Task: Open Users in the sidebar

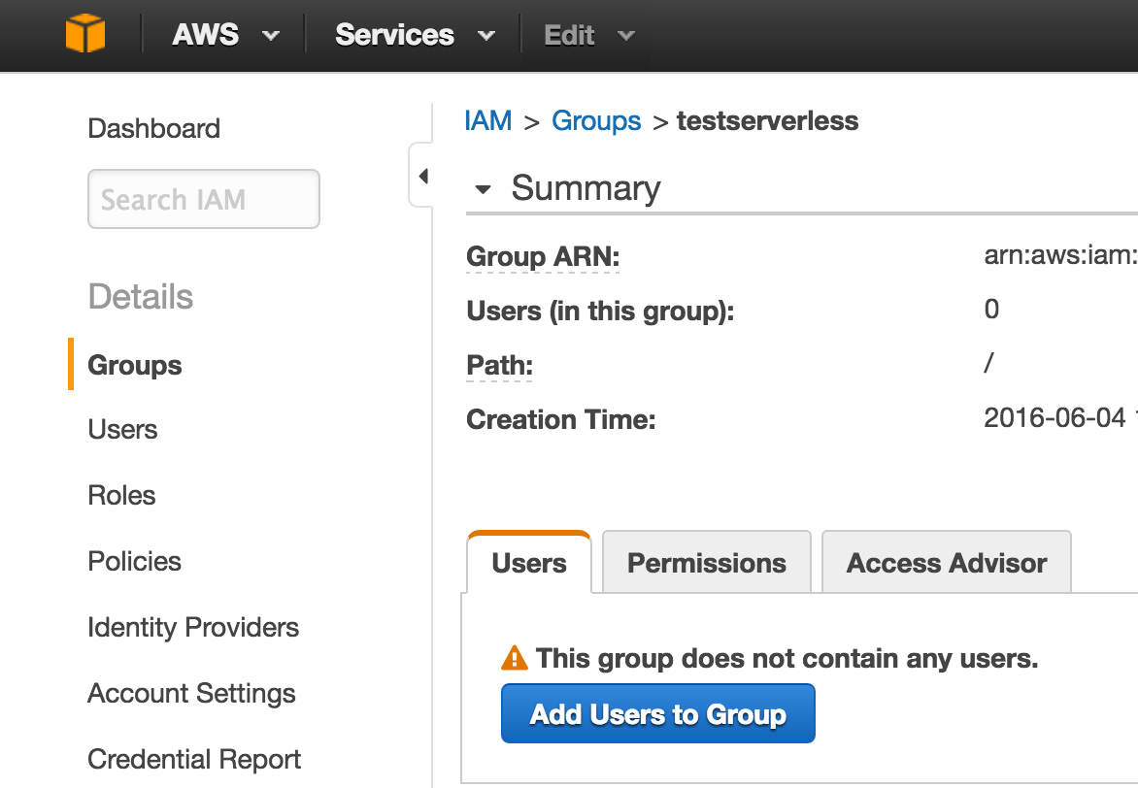Action: tap(122, 429)
